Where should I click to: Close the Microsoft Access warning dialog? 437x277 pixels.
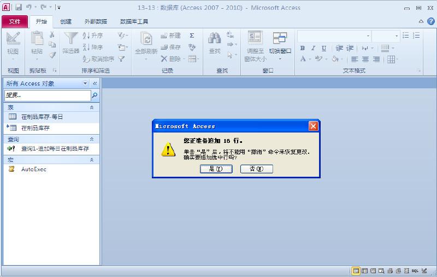tap(313, 127)
